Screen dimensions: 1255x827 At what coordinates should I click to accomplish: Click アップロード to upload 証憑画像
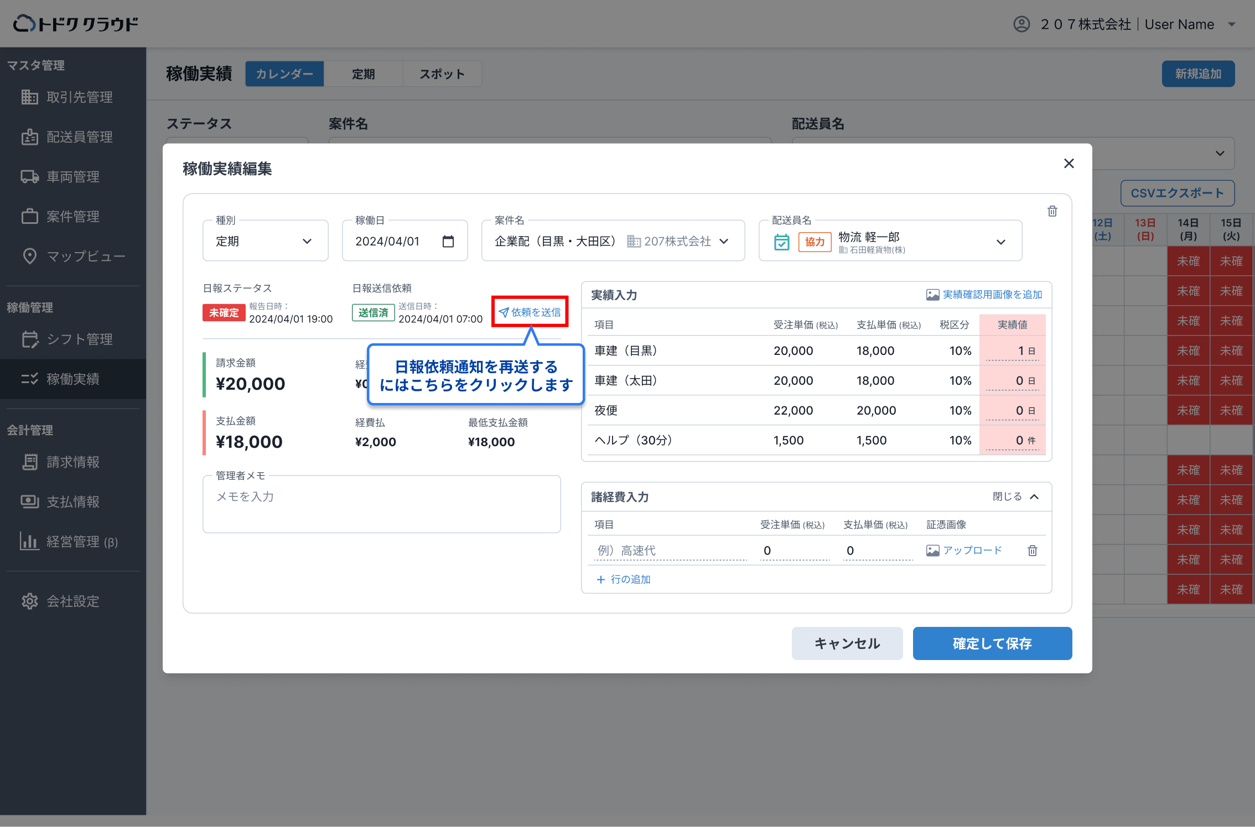click(964, 551)
